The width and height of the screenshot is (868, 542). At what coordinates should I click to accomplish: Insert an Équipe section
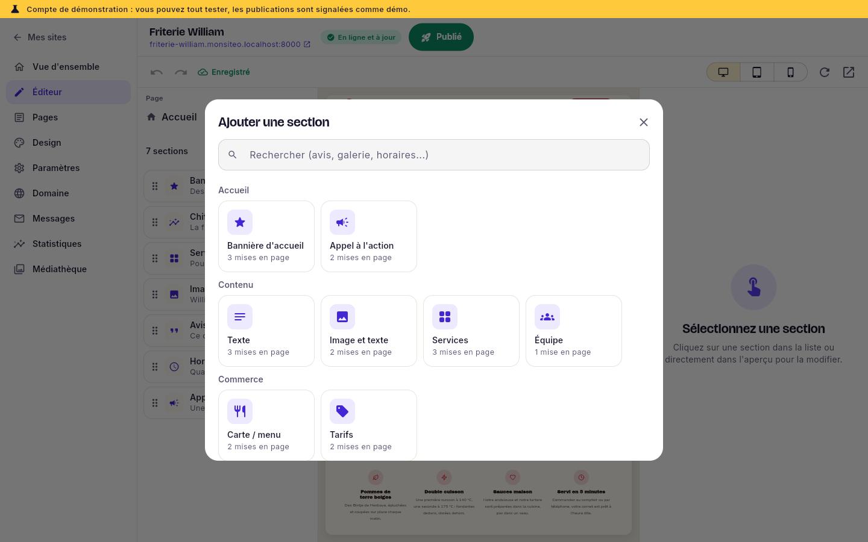point(574,331)
